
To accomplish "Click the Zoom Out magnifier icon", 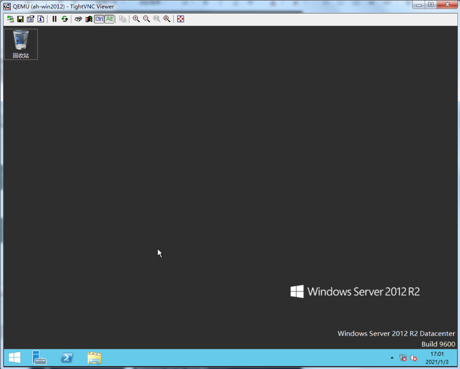I will click(x=146, y=19).
